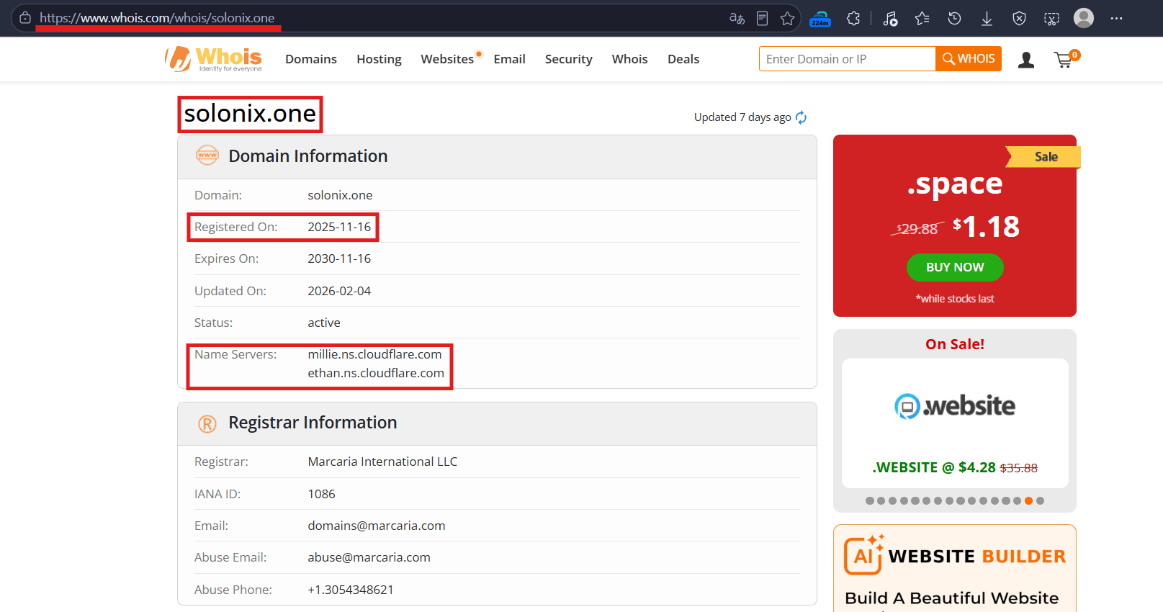Open the Websites menu

coord(447,59)
